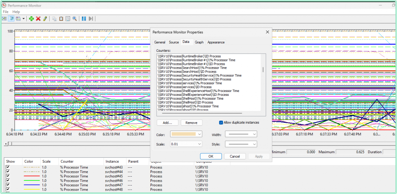The image size is (397, 194).
Task: Click the red color line for svchost#45
Action: point(32,176)
